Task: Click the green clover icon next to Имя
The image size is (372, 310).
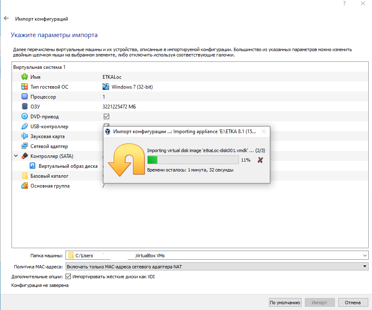Action: click(x=24, y=77)
